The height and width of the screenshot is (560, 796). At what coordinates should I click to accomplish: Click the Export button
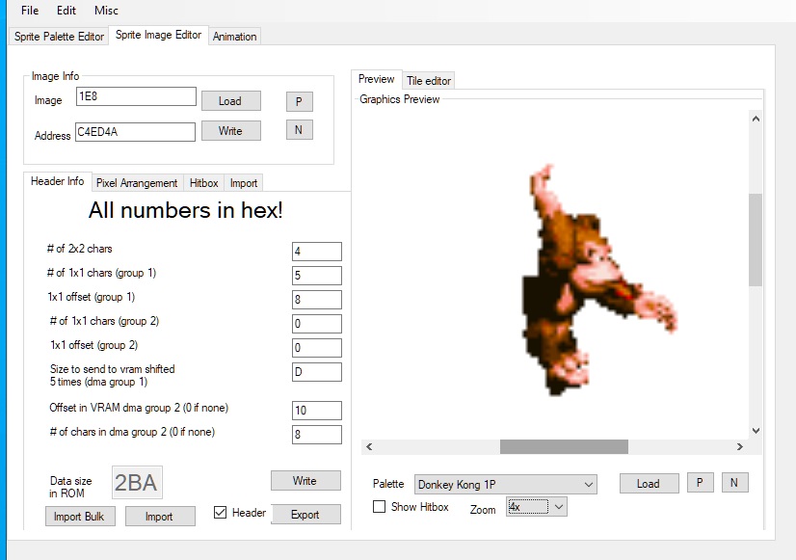click(305, 515)
